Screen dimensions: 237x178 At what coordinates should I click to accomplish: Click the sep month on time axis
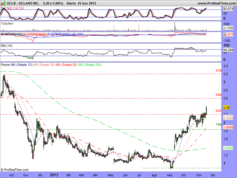tap(169, 175)
